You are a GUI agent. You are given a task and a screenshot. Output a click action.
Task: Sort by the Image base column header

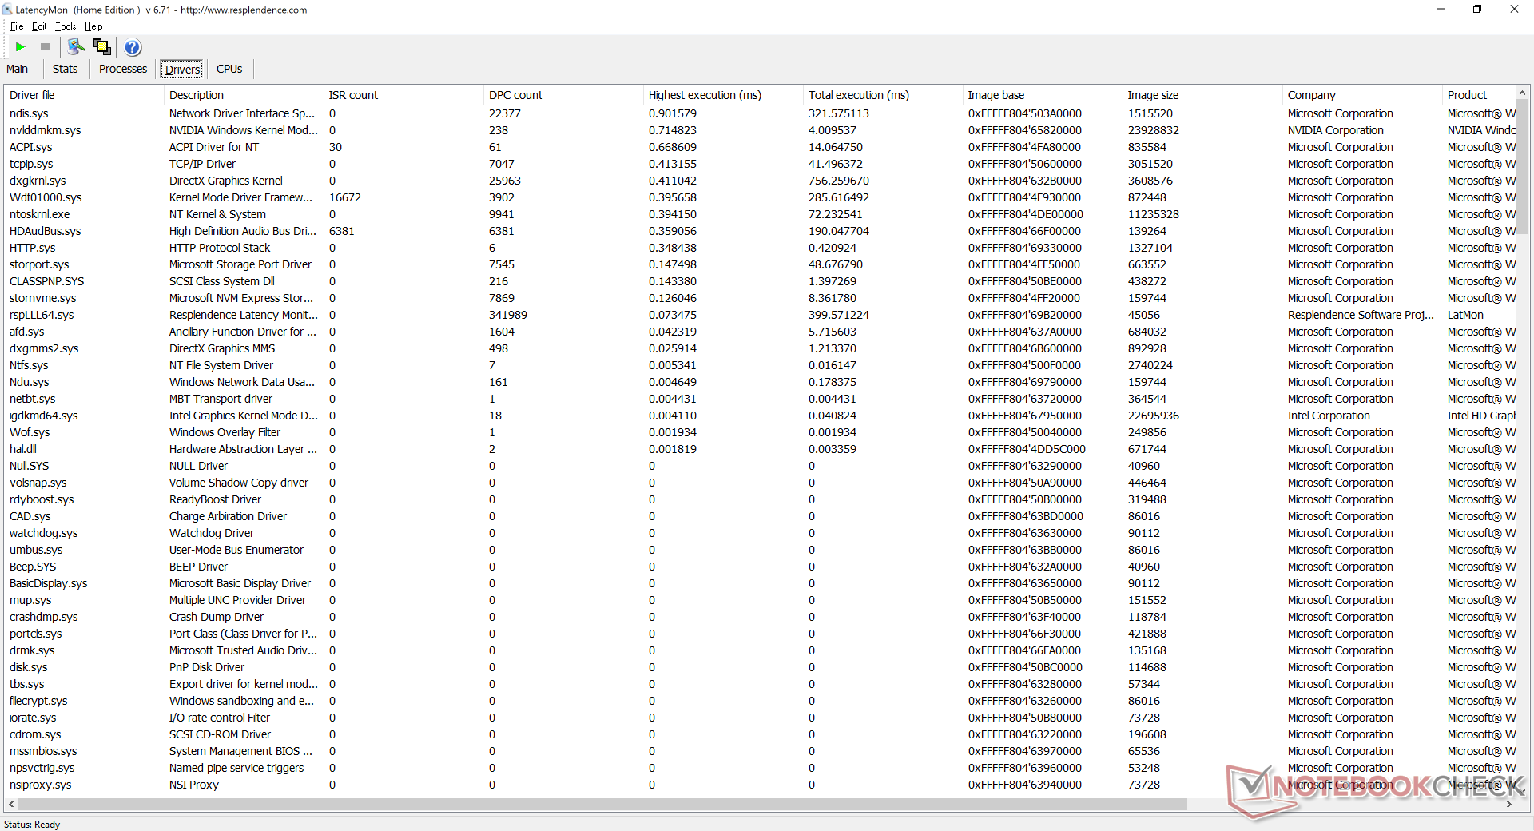point(1043,95)
